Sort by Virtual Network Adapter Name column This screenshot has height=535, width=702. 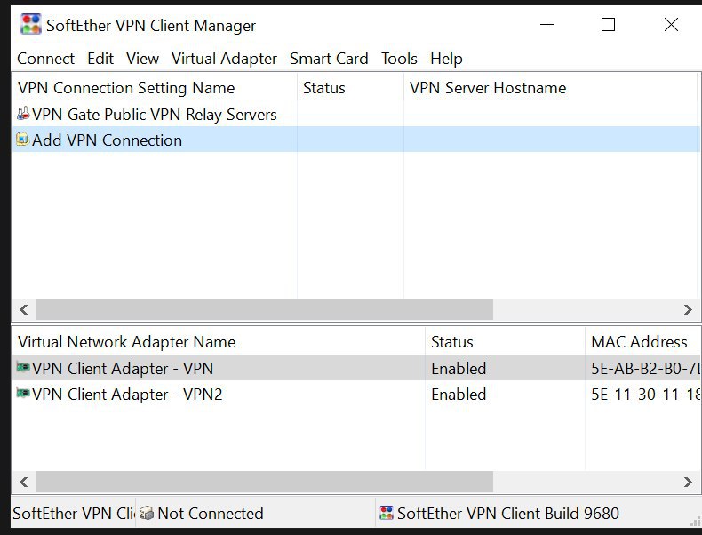pyautogui.click(x=219, y=342)
